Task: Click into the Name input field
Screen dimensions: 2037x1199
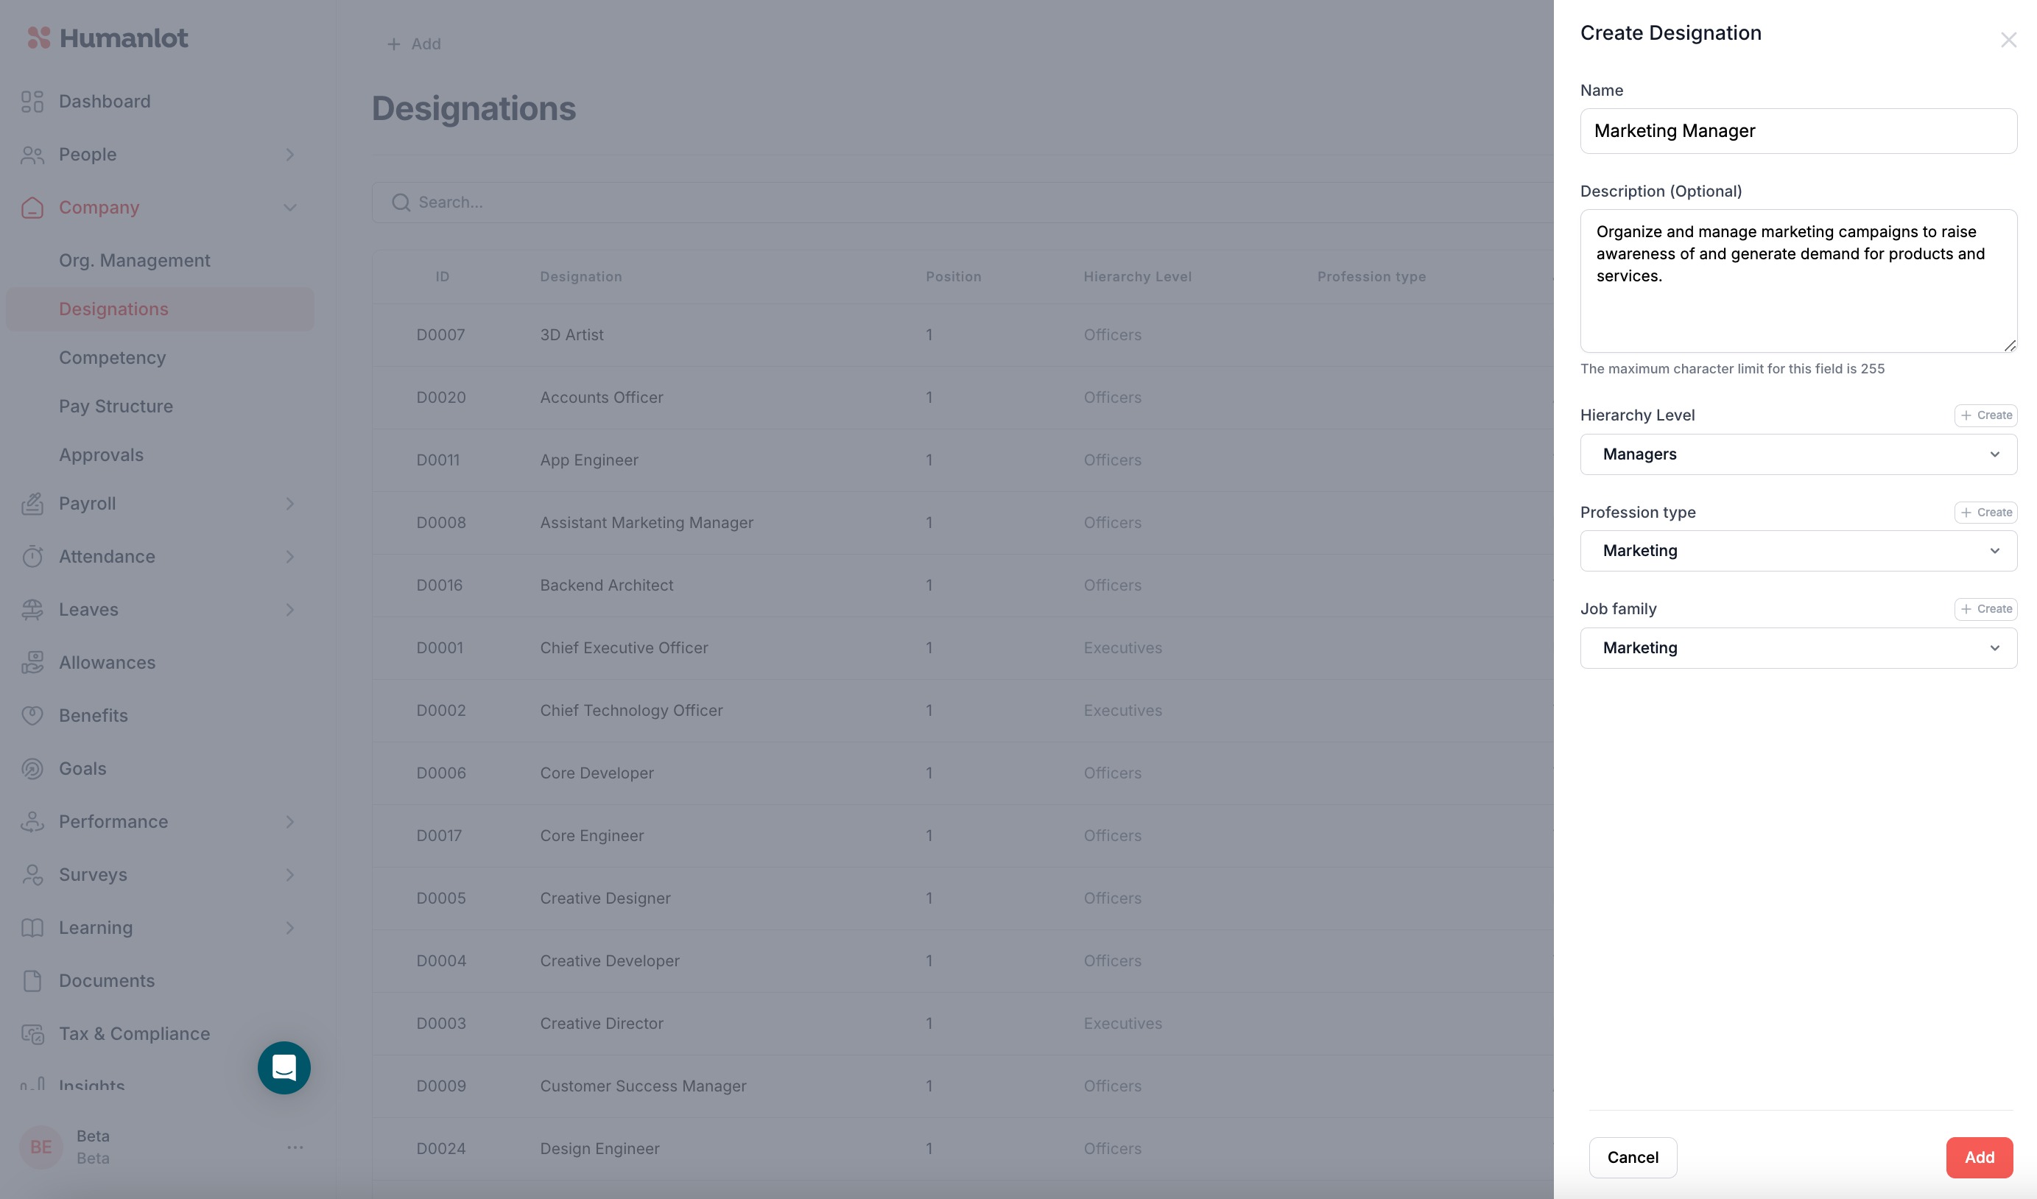Action: [1798, 131]
